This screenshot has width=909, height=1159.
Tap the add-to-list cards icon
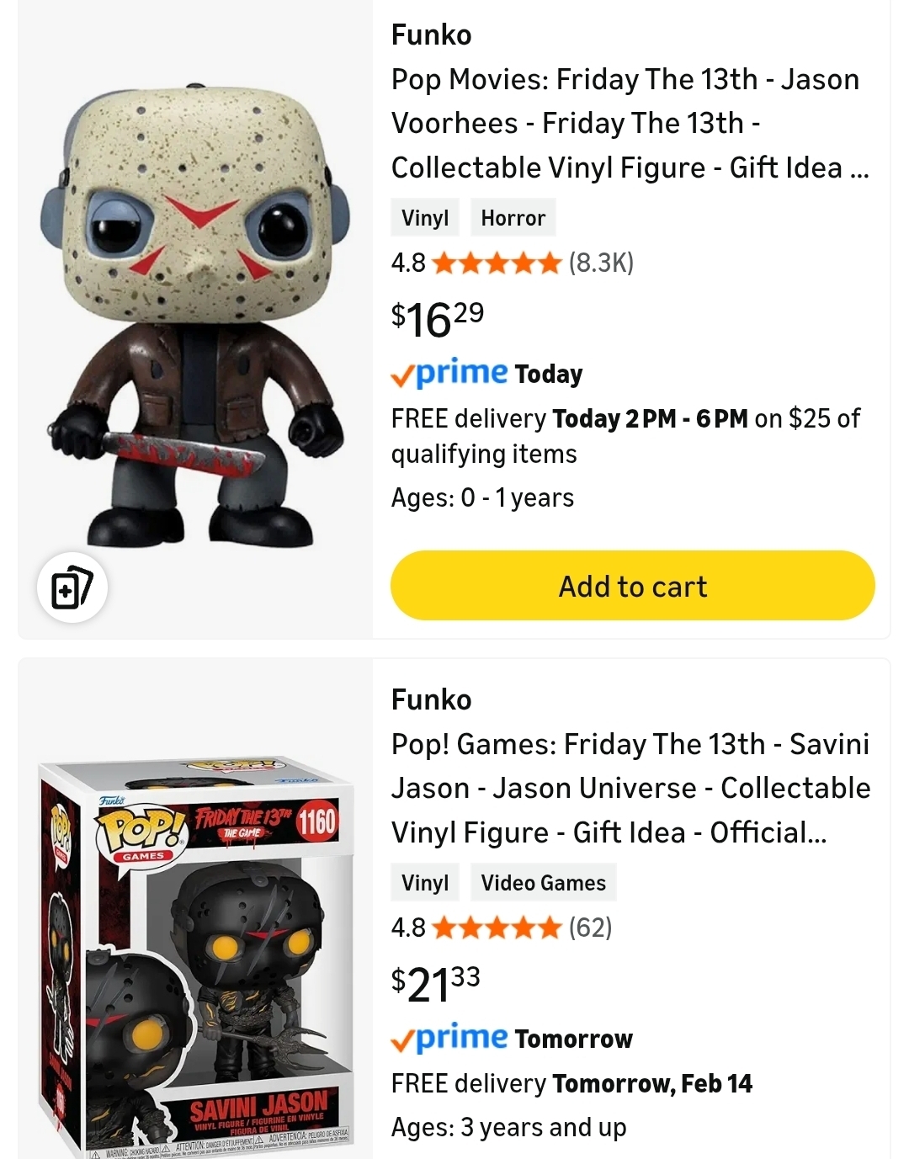[x=72, y=587]
